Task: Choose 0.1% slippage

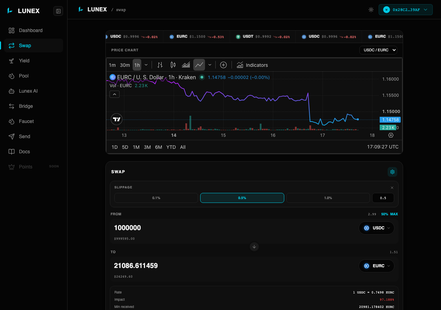Action: 156,198
